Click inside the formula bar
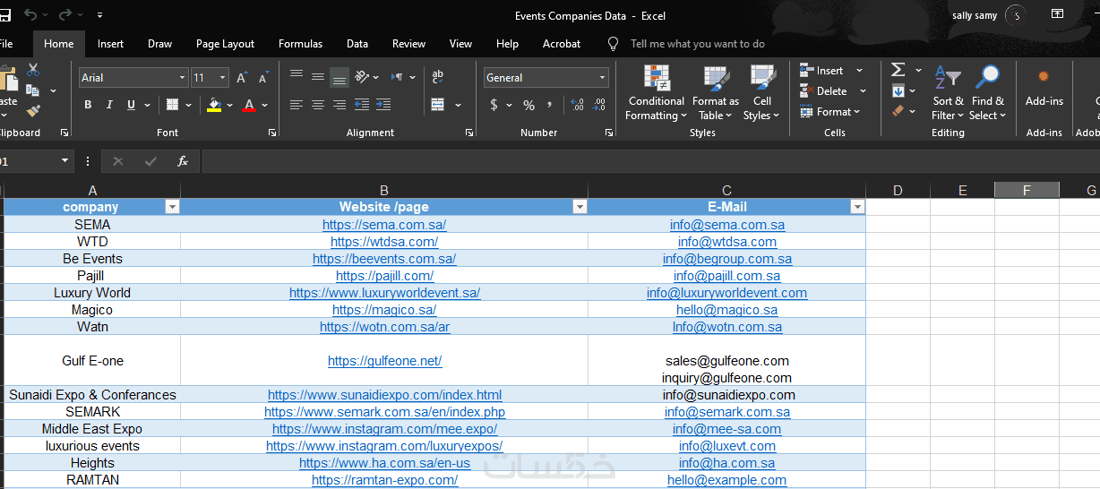Image resolution: width=1100 pixels, height=489 pixels. click(x=650, y=161)
